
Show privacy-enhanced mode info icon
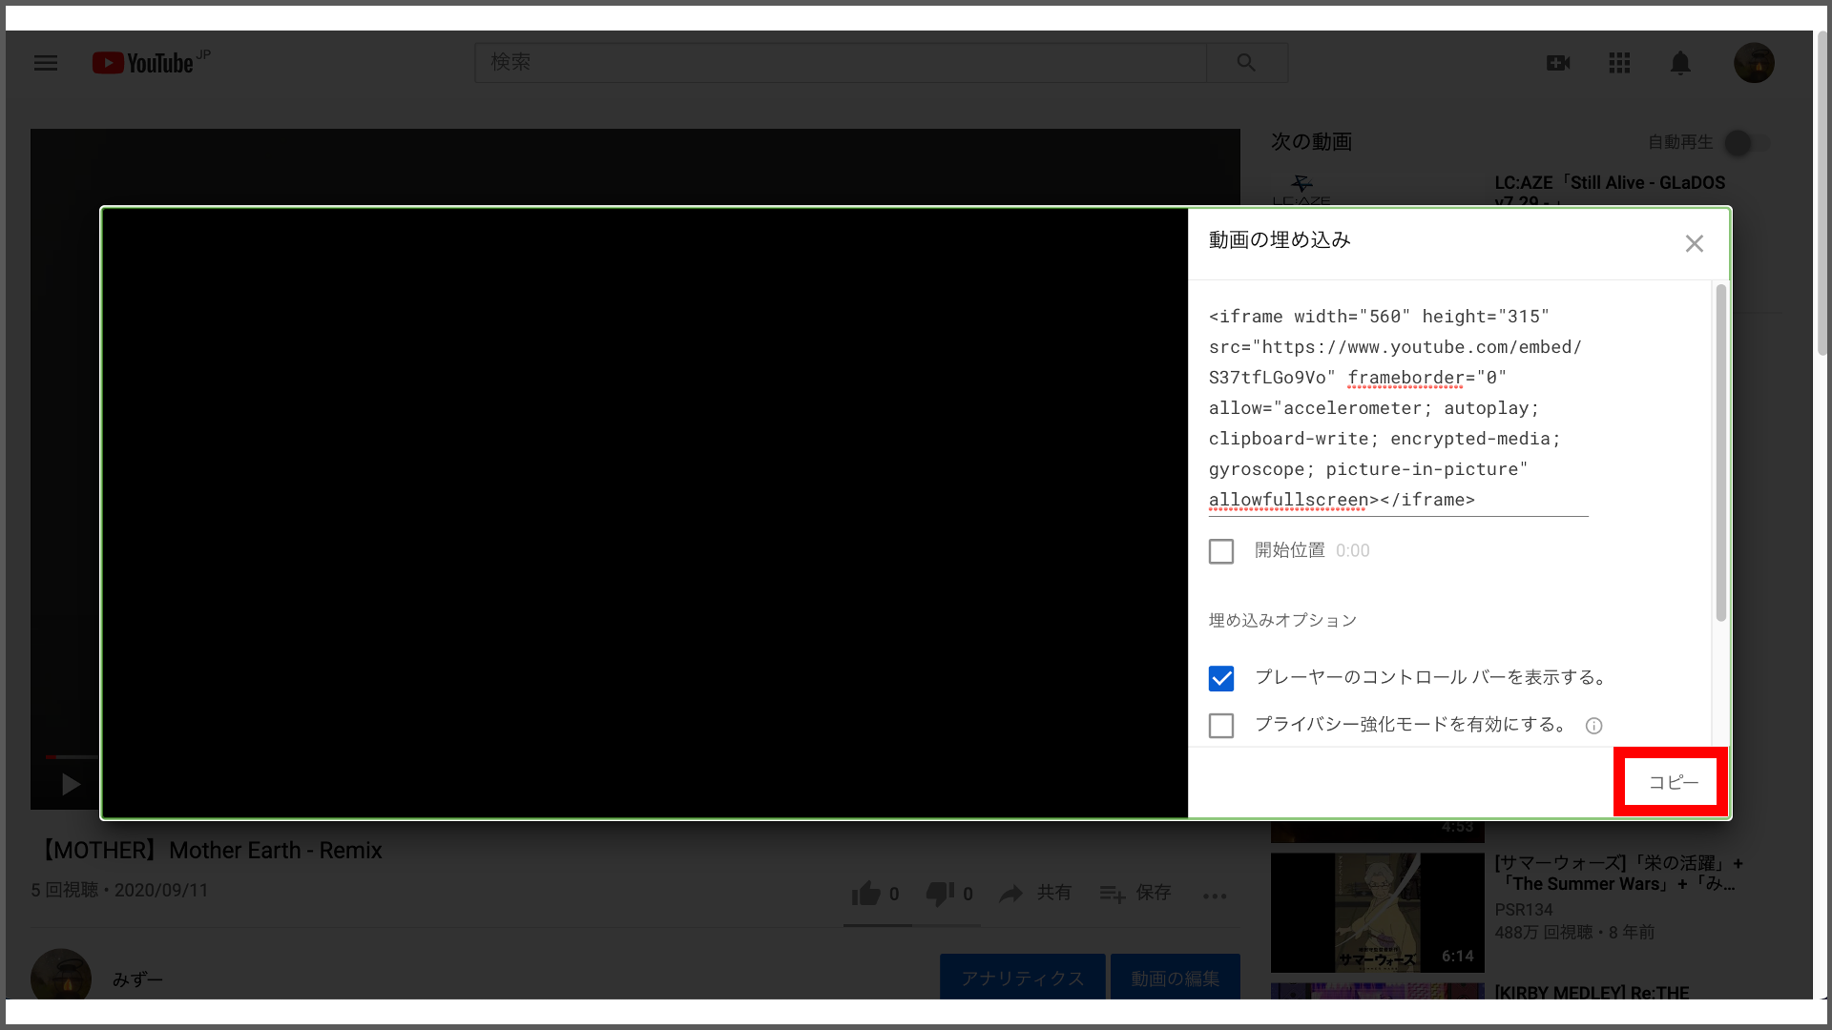pyautogui.click(x=1593, y=726)
